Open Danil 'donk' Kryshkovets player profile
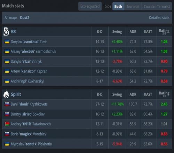174x153 pixels. (x=29, y=104)
